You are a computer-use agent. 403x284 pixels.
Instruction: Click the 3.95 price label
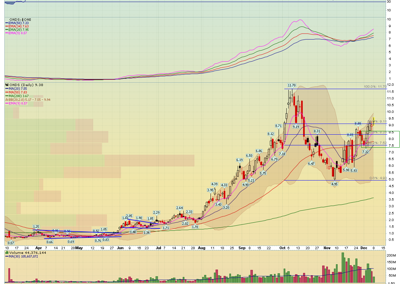click(210, 190)
